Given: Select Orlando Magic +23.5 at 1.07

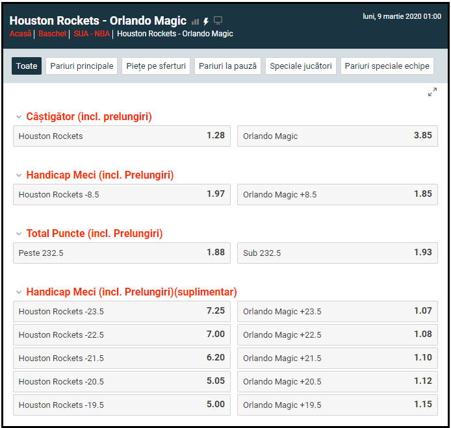Looking at the screenshot, I should click(337, 311).
